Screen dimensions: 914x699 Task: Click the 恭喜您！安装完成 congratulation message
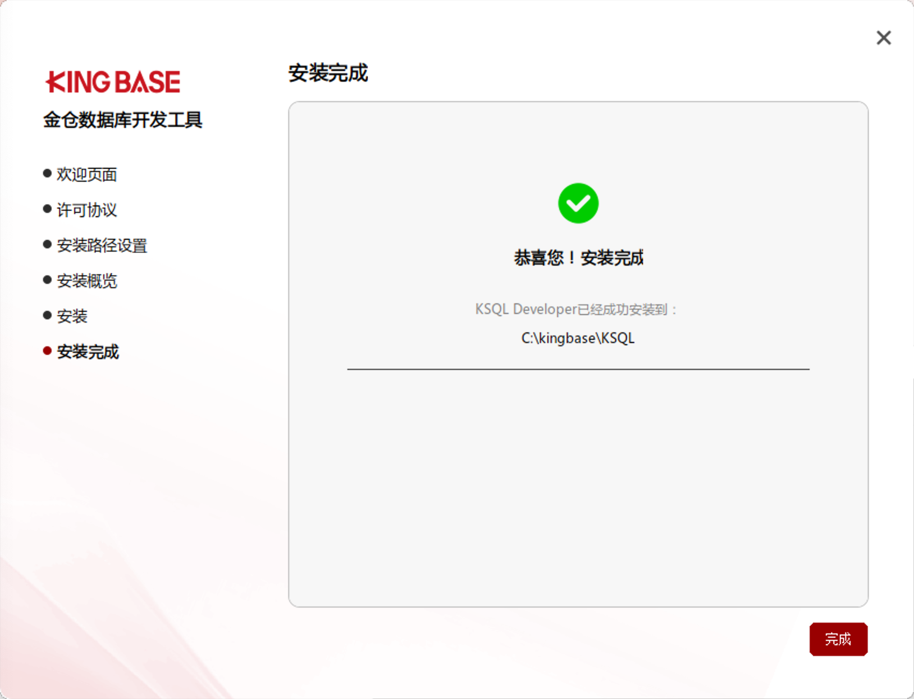point(578,258)
